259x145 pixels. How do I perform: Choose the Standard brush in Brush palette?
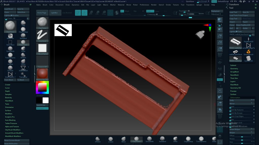pyautogui.click(x=23, y=36)
